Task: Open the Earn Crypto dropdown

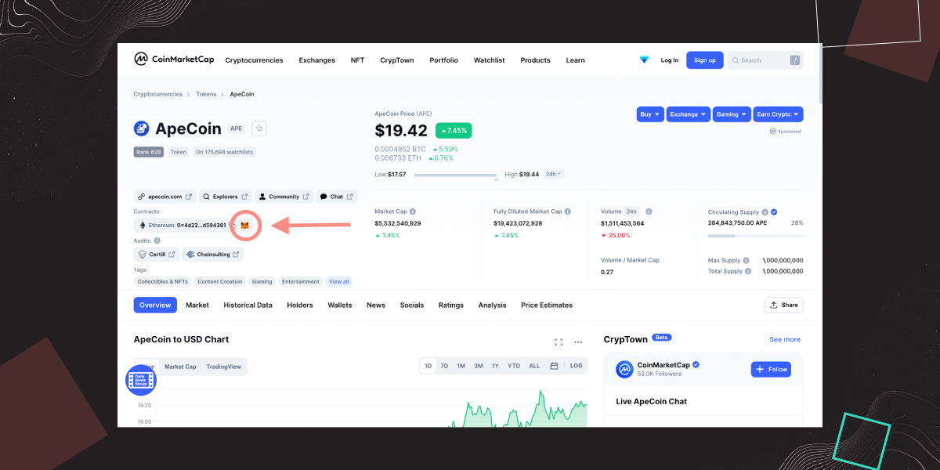Action: coord(778,114)
